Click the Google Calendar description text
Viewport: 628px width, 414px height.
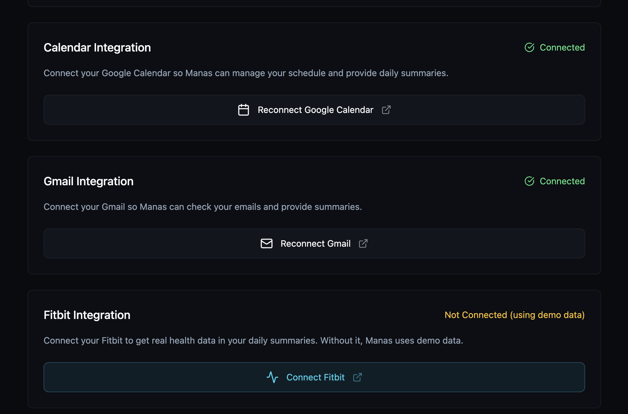pyautogui.click(x=246, y=73)
